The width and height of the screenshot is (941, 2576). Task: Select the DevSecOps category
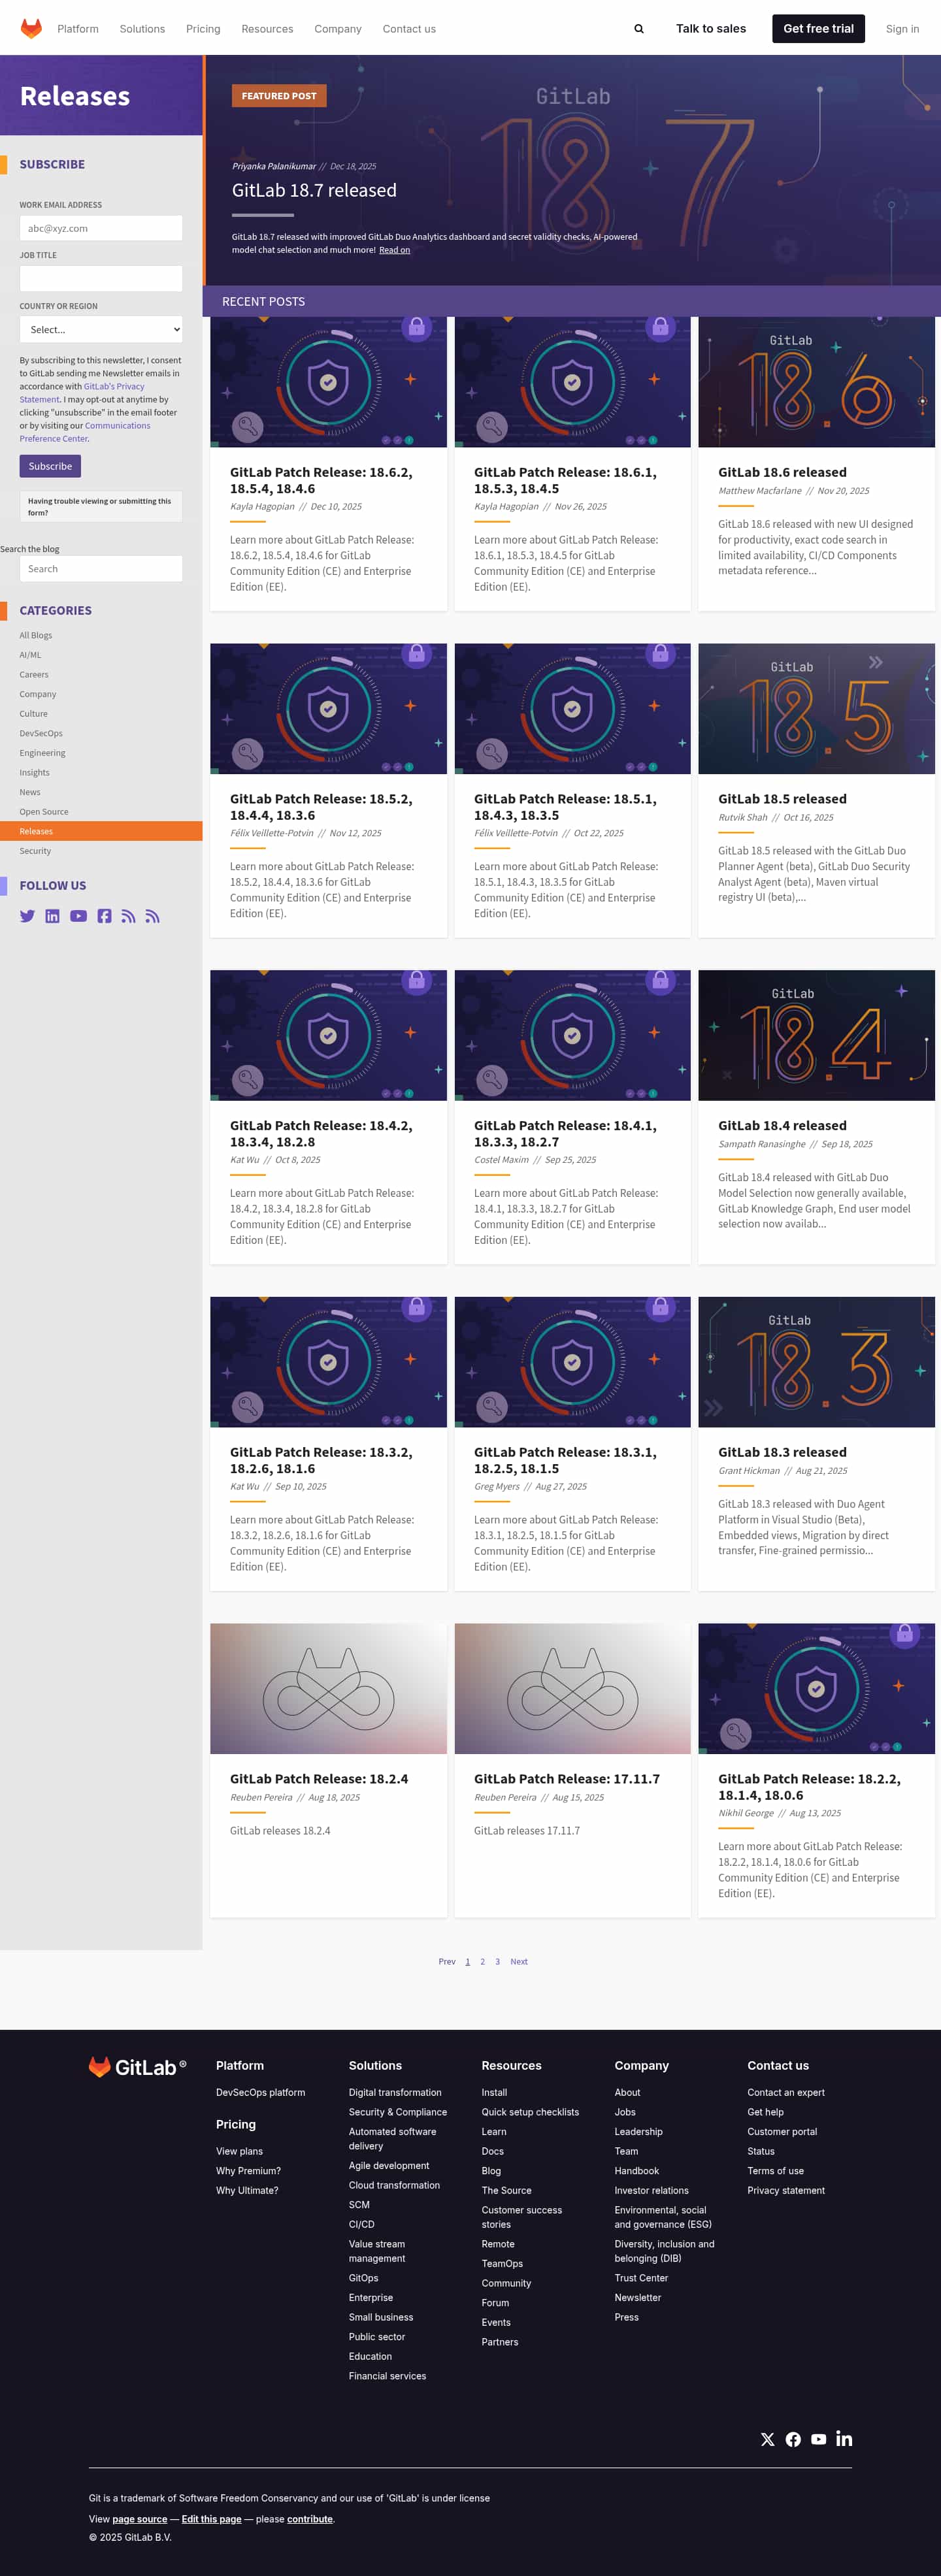click(x=41, y=733)
